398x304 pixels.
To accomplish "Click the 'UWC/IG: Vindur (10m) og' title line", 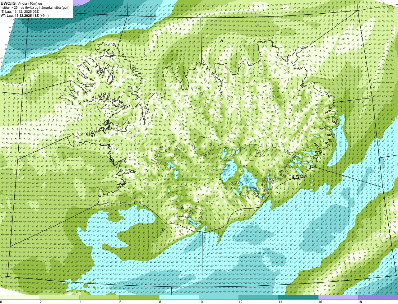I will (x=21, y=3).
